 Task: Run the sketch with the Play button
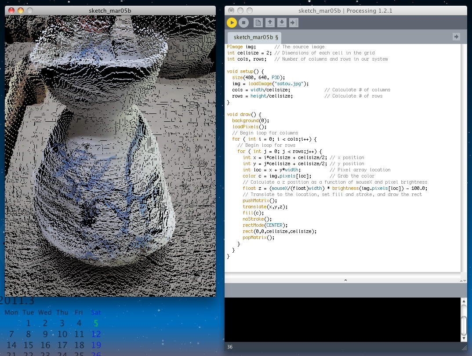(x=232, y=22)
